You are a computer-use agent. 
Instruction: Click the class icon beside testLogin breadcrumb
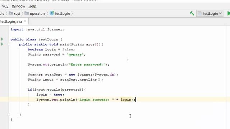pos(52,13)
